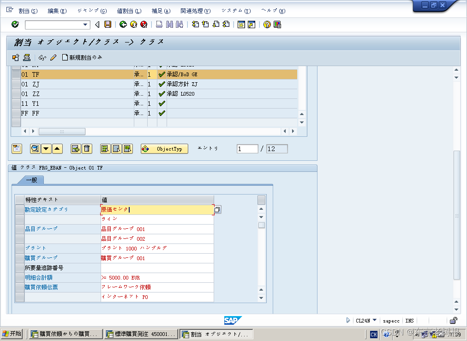
Task: Open the help question mark icon
Action: pos(267,25)
